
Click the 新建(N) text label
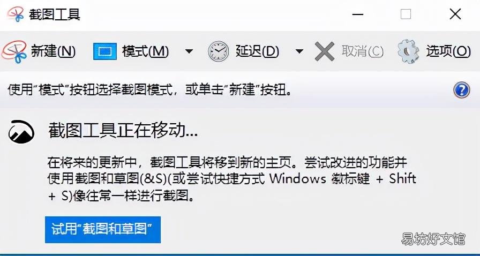coord(53,51)
